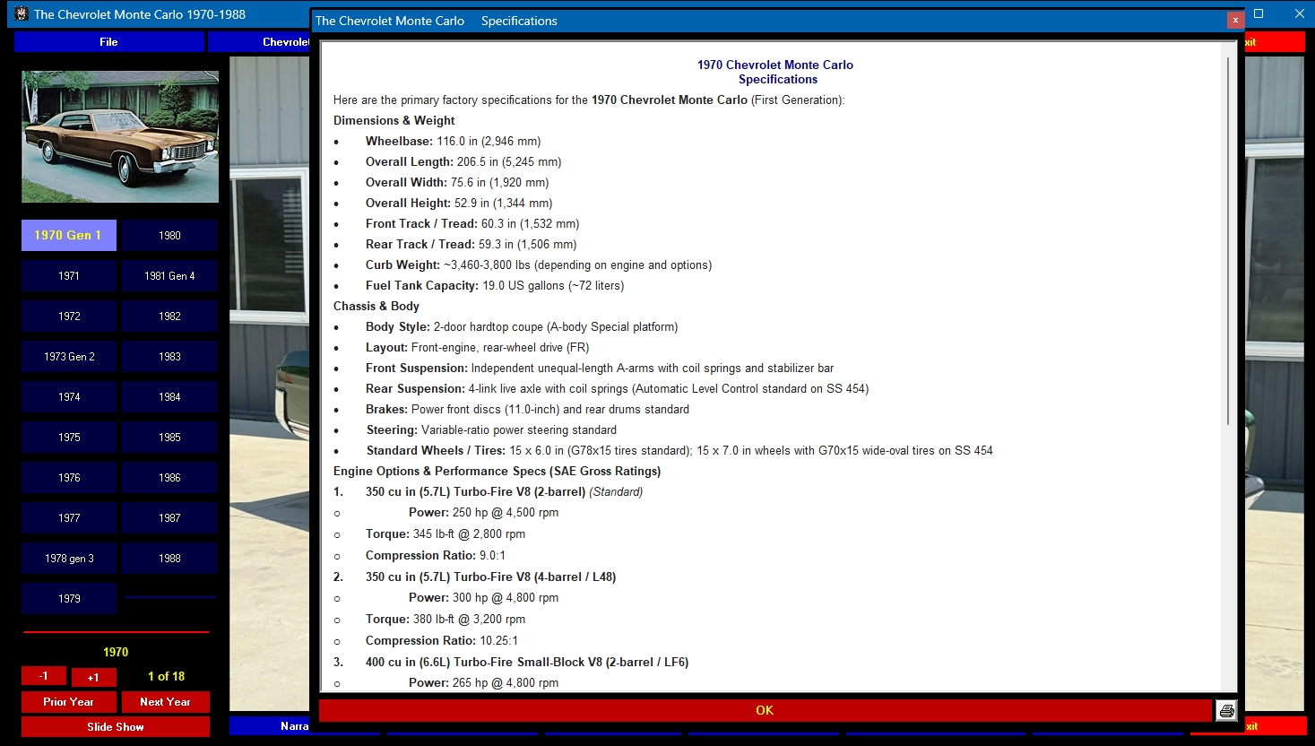Click the printer icon beside OK
This screenshot has height=746, width=1315.
pyautogui.click(x=1226, y=711)
